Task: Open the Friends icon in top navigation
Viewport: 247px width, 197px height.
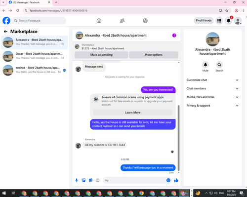Action: [122, 21]
